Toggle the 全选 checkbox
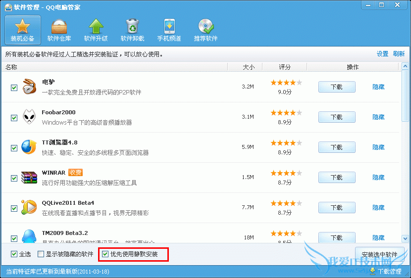411x278 pixels. (14, 254)
